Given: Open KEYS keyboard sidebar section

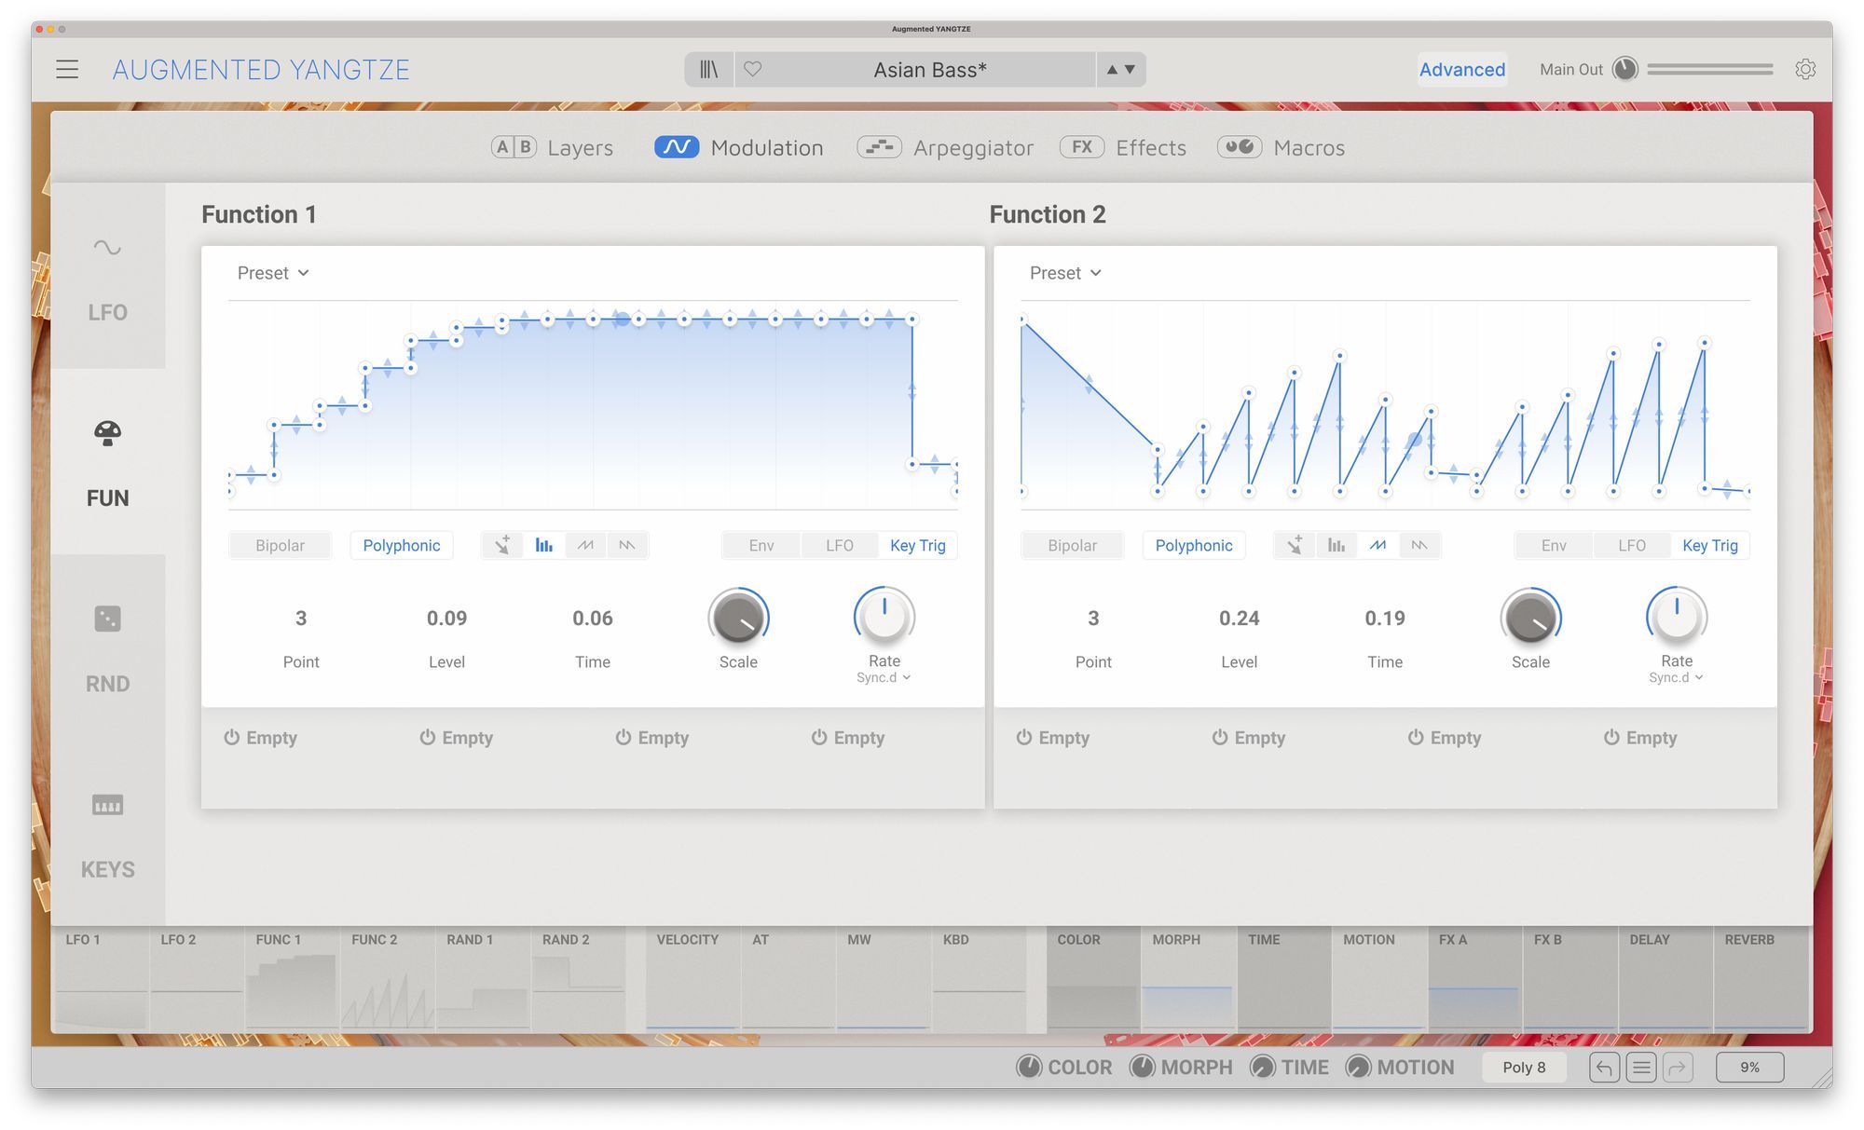Looking at the screenshot, I should [108, 834].
